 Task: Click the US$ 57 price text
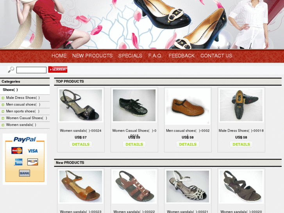pyautogui.click(x=80, y=138)
